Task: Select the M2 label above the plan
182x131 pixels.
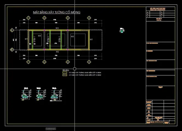Action: (57, 28)
